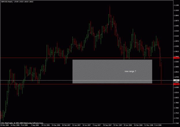Click the red 1.8500 price level tag

point(177,84)
